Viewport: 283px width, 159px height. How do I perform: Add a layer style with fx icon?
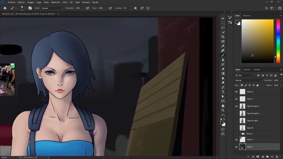[253, 157]
